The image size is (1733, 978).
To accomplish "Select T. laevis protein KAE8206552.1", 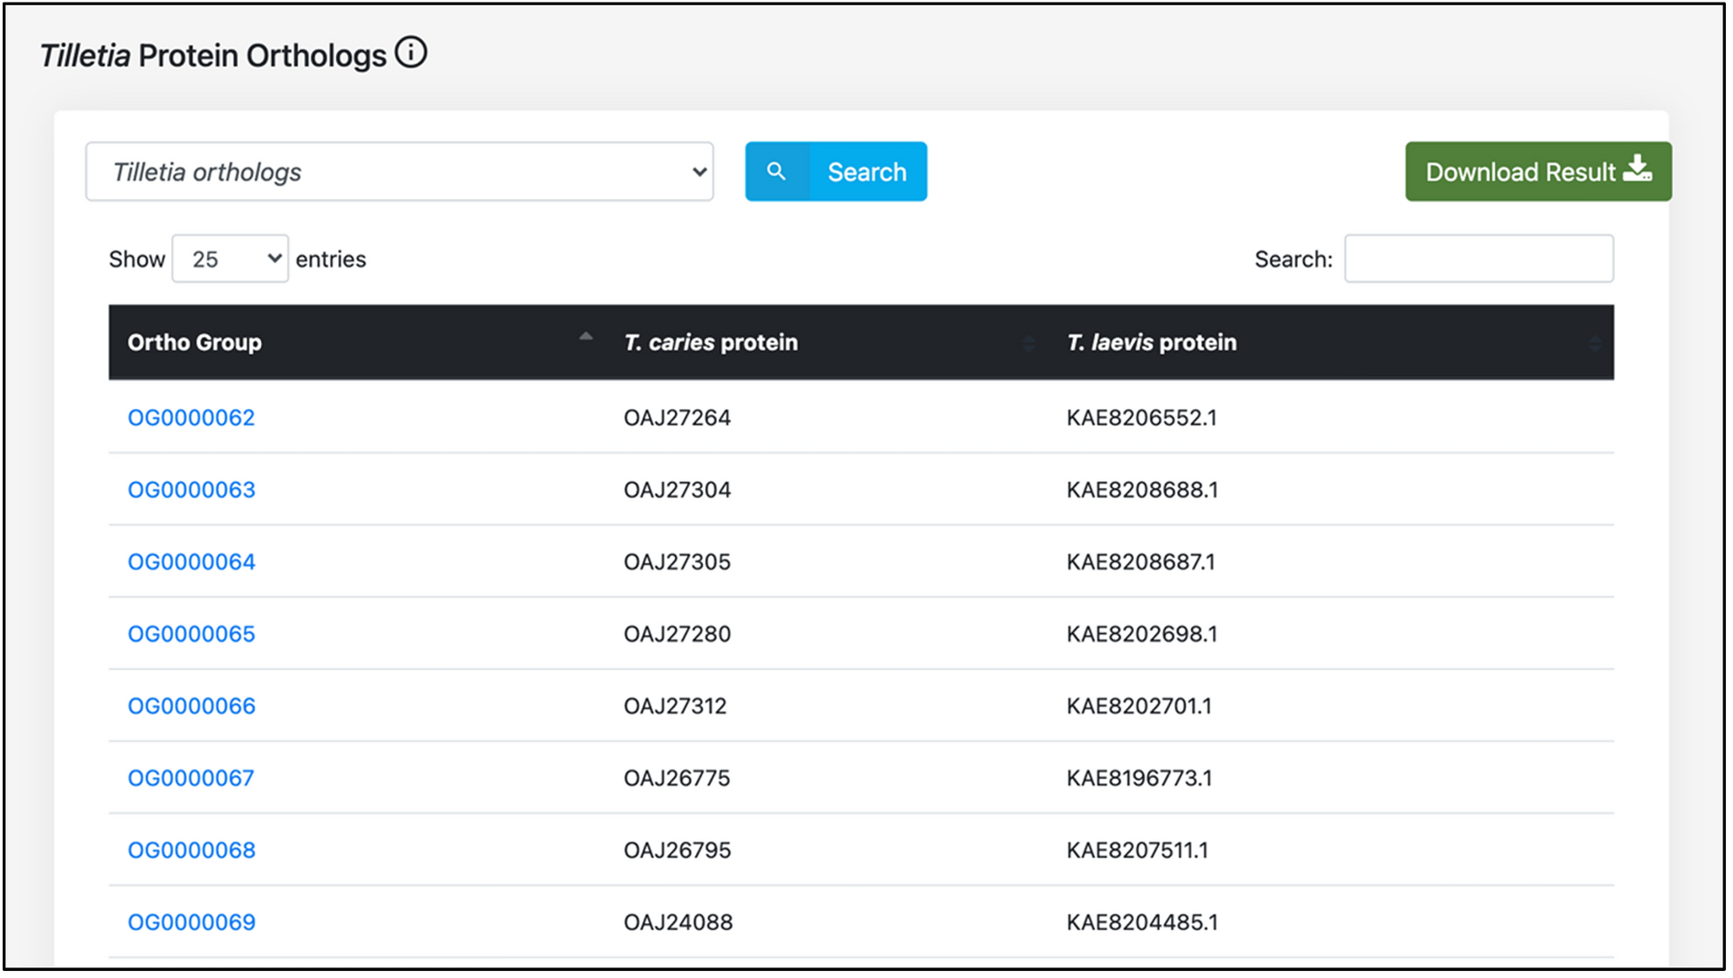I will pos(1141,417).
